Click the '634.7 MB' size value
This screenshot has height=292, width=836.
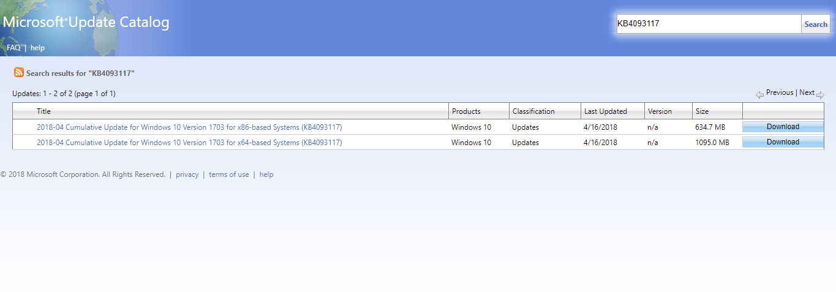coord(710,127)
